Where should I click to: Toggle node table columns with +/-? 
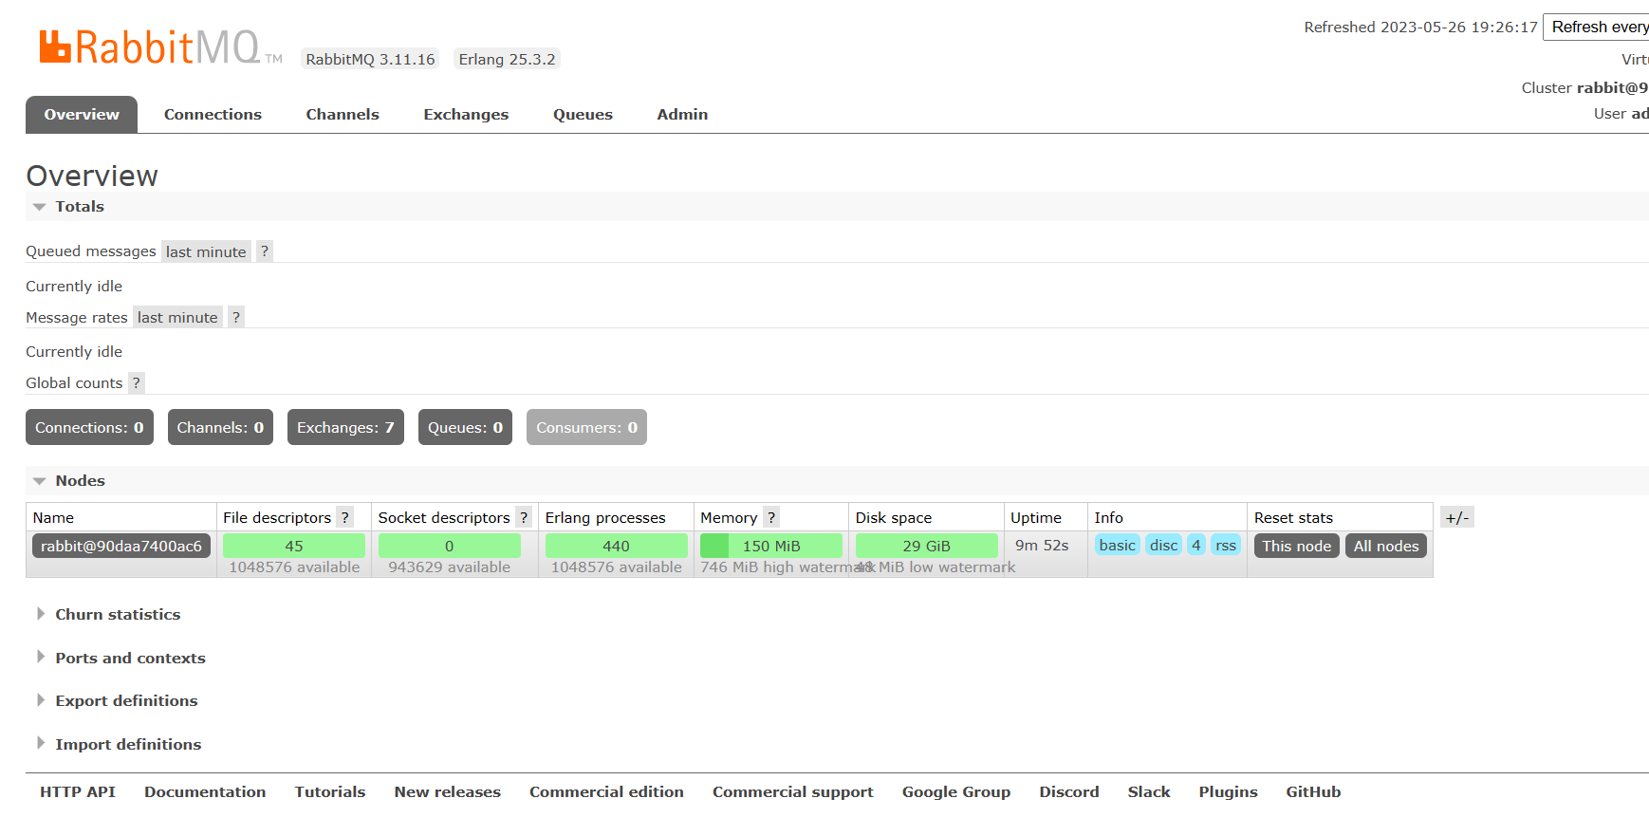(1456, 517)
